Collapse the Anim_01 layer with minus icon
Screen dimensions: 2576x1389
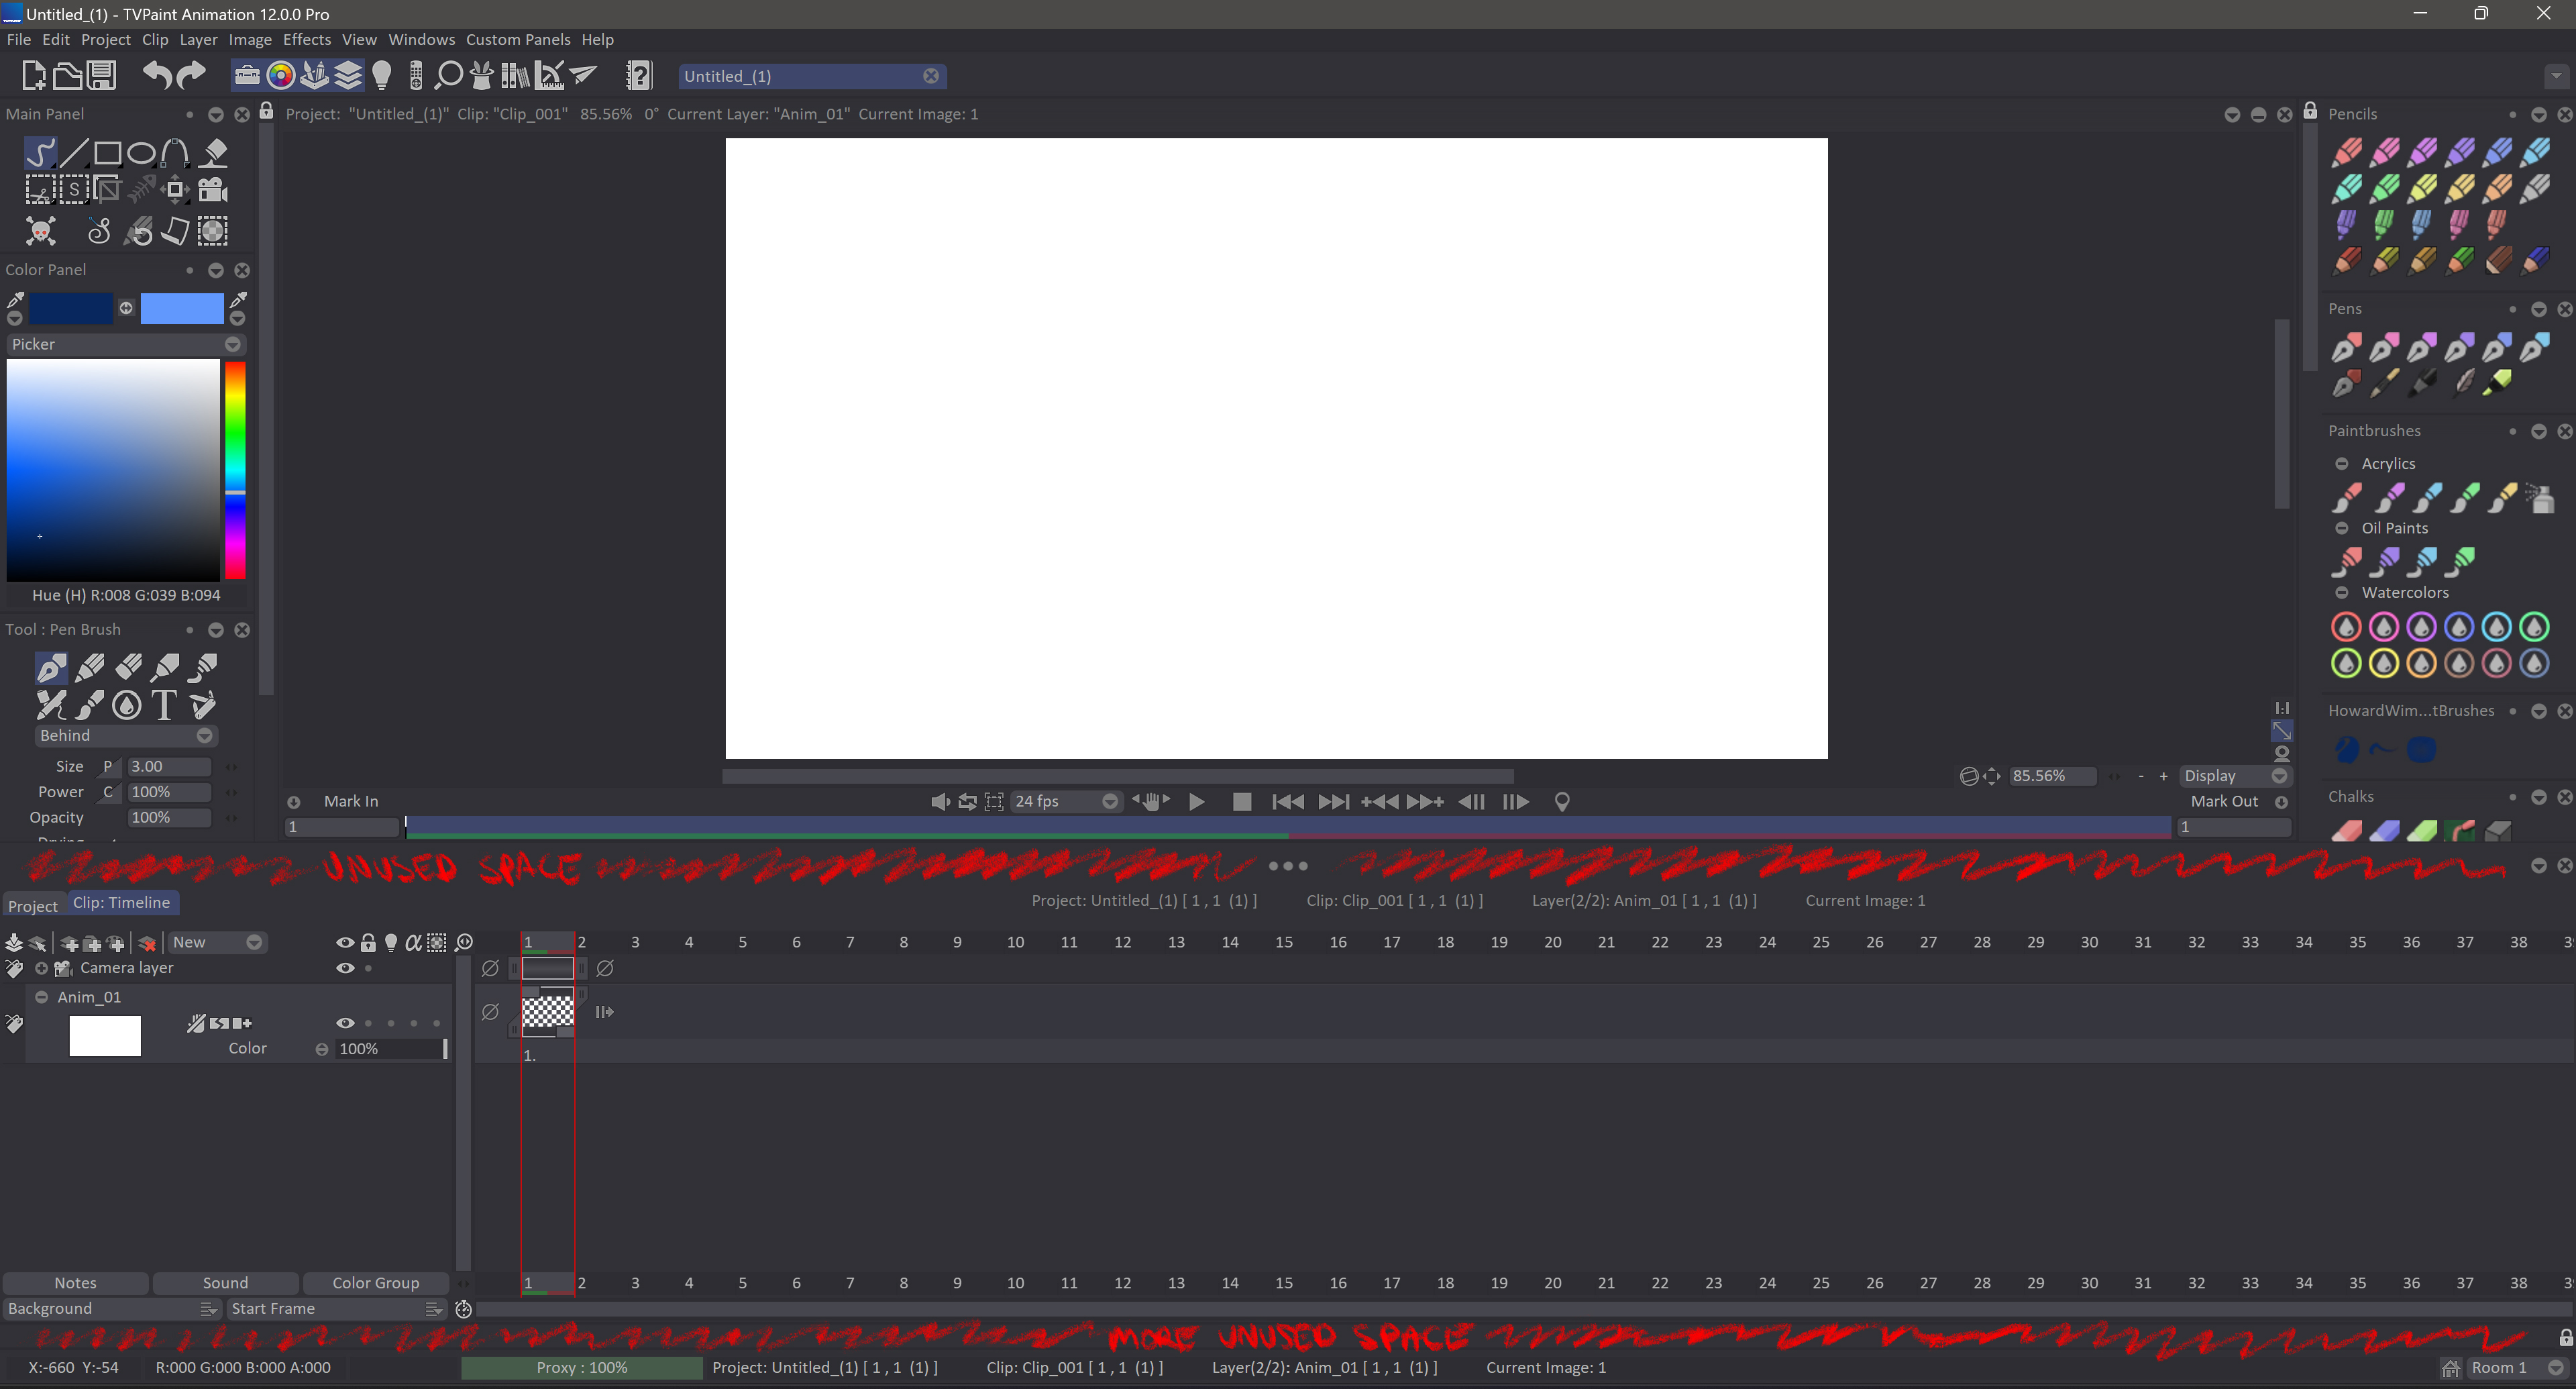(41, 997)
